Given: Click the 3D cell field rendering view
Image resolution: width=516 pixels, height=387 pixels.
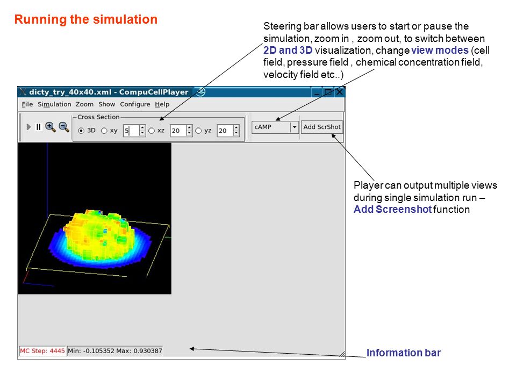Looking at the screenshot, I should pyautogui.click(x=95, y=218).
